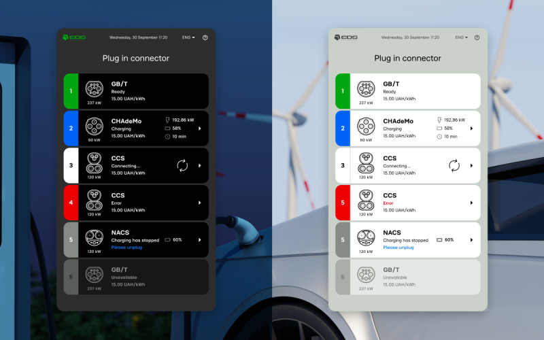Screen dimensions: 544x340
Task: Select green connector number 1 in dark panel
Action: [x=71, y=91]
